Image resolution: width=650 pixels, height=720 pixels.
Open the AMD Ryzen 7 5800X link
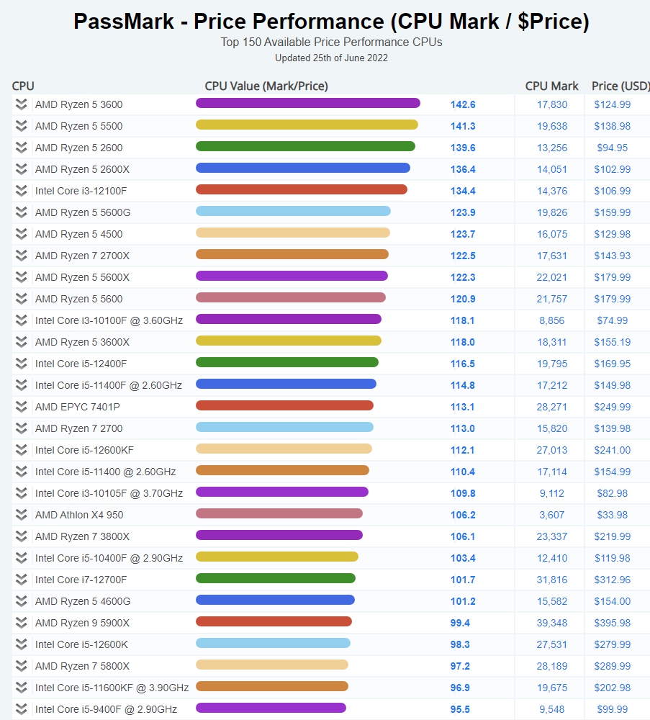coord(82,666)
